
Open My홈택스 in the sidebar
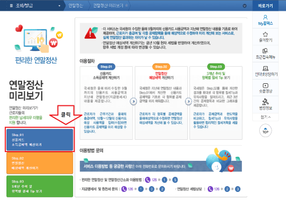coord(266,20)
